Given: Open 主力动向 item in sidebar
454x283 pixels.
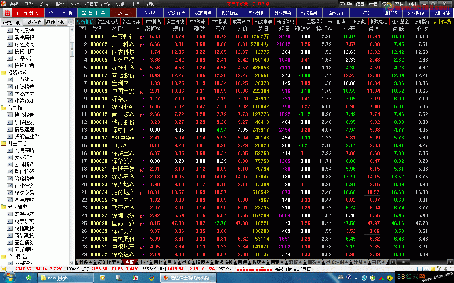Looking at the screenshot, I should tap(24, 80).
